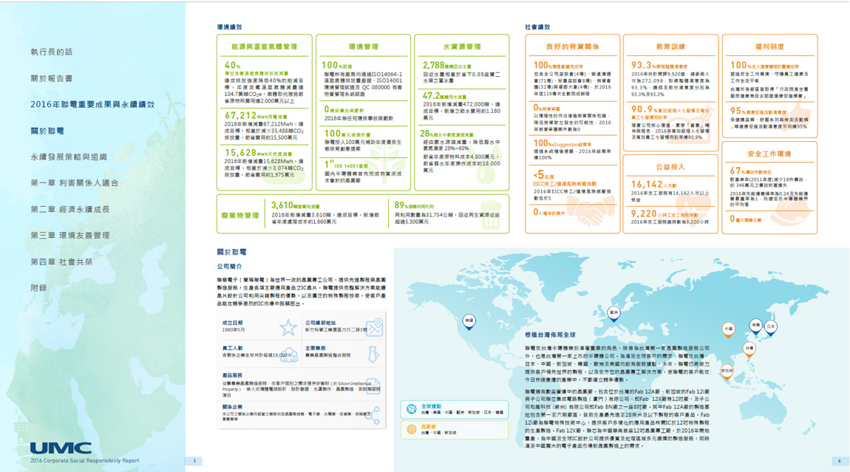
Task: Click the blue 日本 location pin
Action: 771,327
